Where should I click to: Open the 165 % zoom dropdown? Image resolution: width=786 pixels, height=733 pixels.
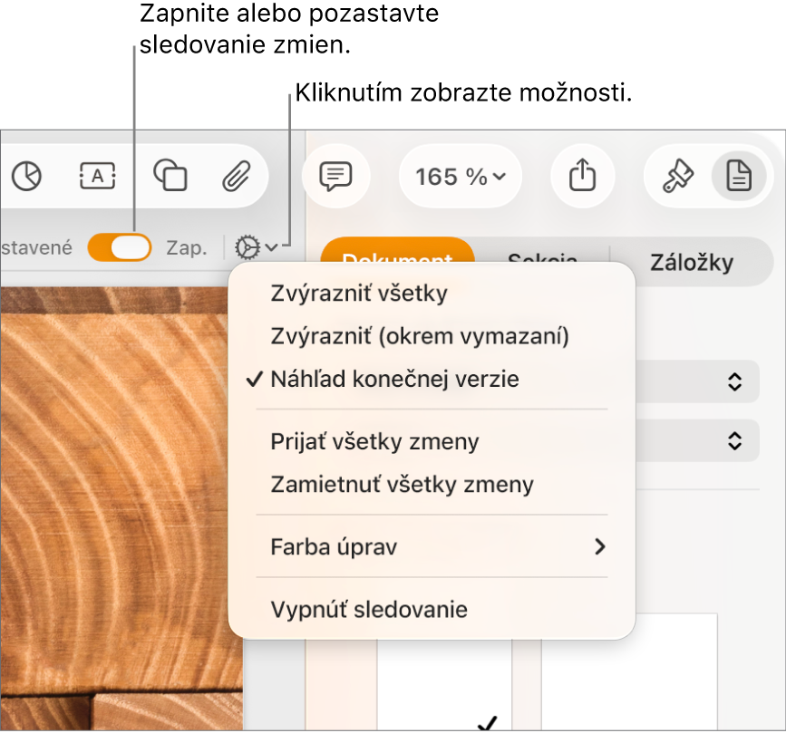coord(461,177)
